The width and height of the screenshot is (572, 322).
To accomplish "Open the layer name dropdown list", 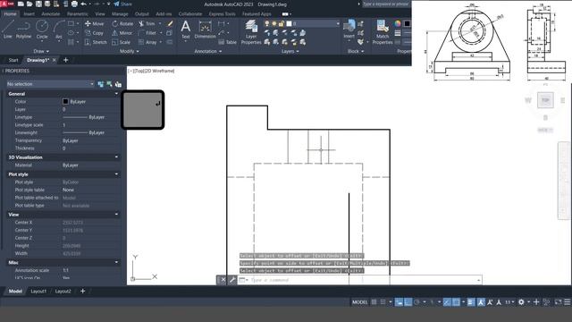I will point(338,24).
